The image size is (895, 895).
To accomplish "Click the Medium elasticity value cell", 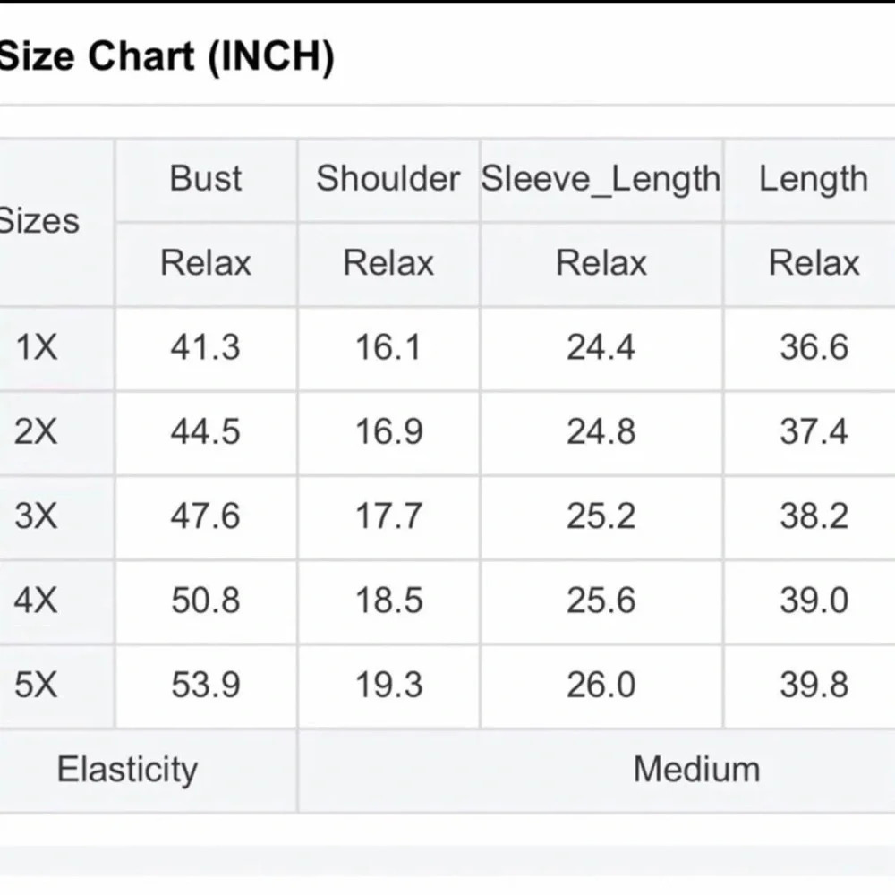I will click(696, 770).
